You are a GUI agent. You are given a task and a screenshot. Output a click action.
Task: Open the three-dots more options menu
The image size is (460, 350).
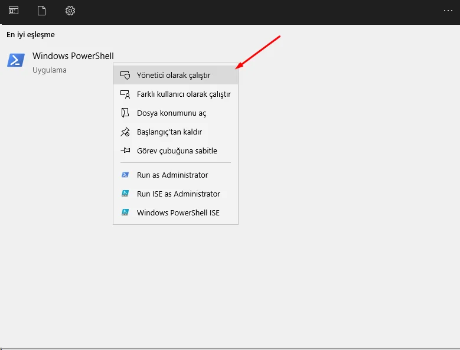click(x=448, y=11)
